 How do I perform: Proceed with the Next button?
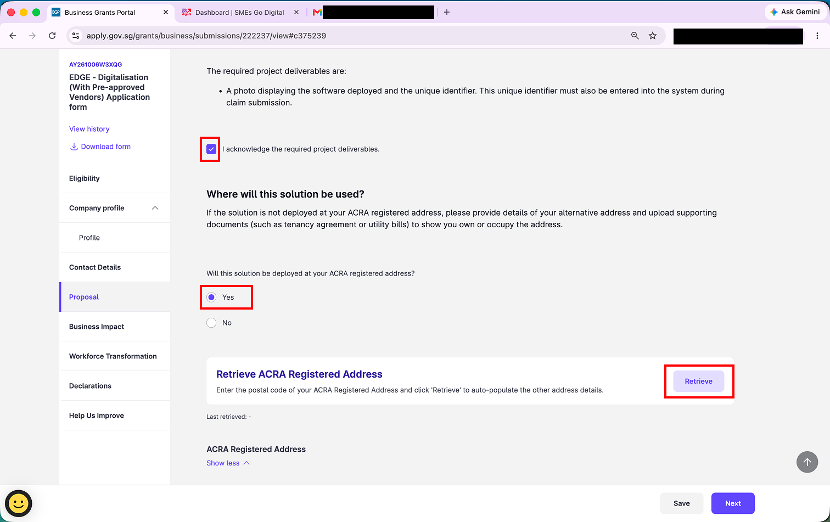pos(733,503)
